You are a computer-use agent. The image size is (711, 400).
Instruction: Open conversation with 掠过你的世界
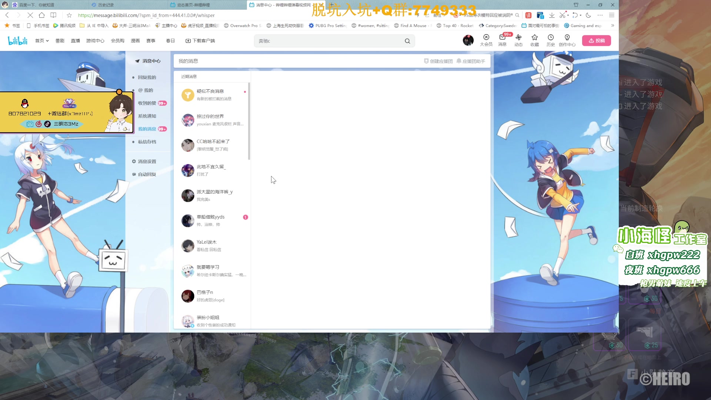click(212, 120)
